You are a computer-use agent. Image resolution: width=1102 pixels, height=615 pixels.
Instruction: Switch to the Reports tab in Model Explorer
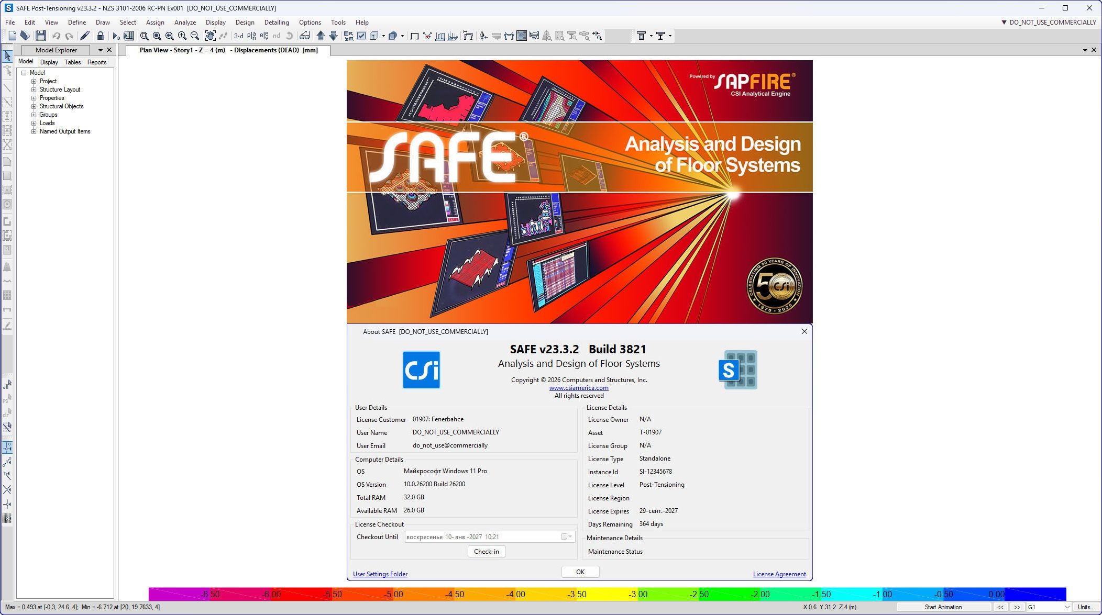point(97,62)
